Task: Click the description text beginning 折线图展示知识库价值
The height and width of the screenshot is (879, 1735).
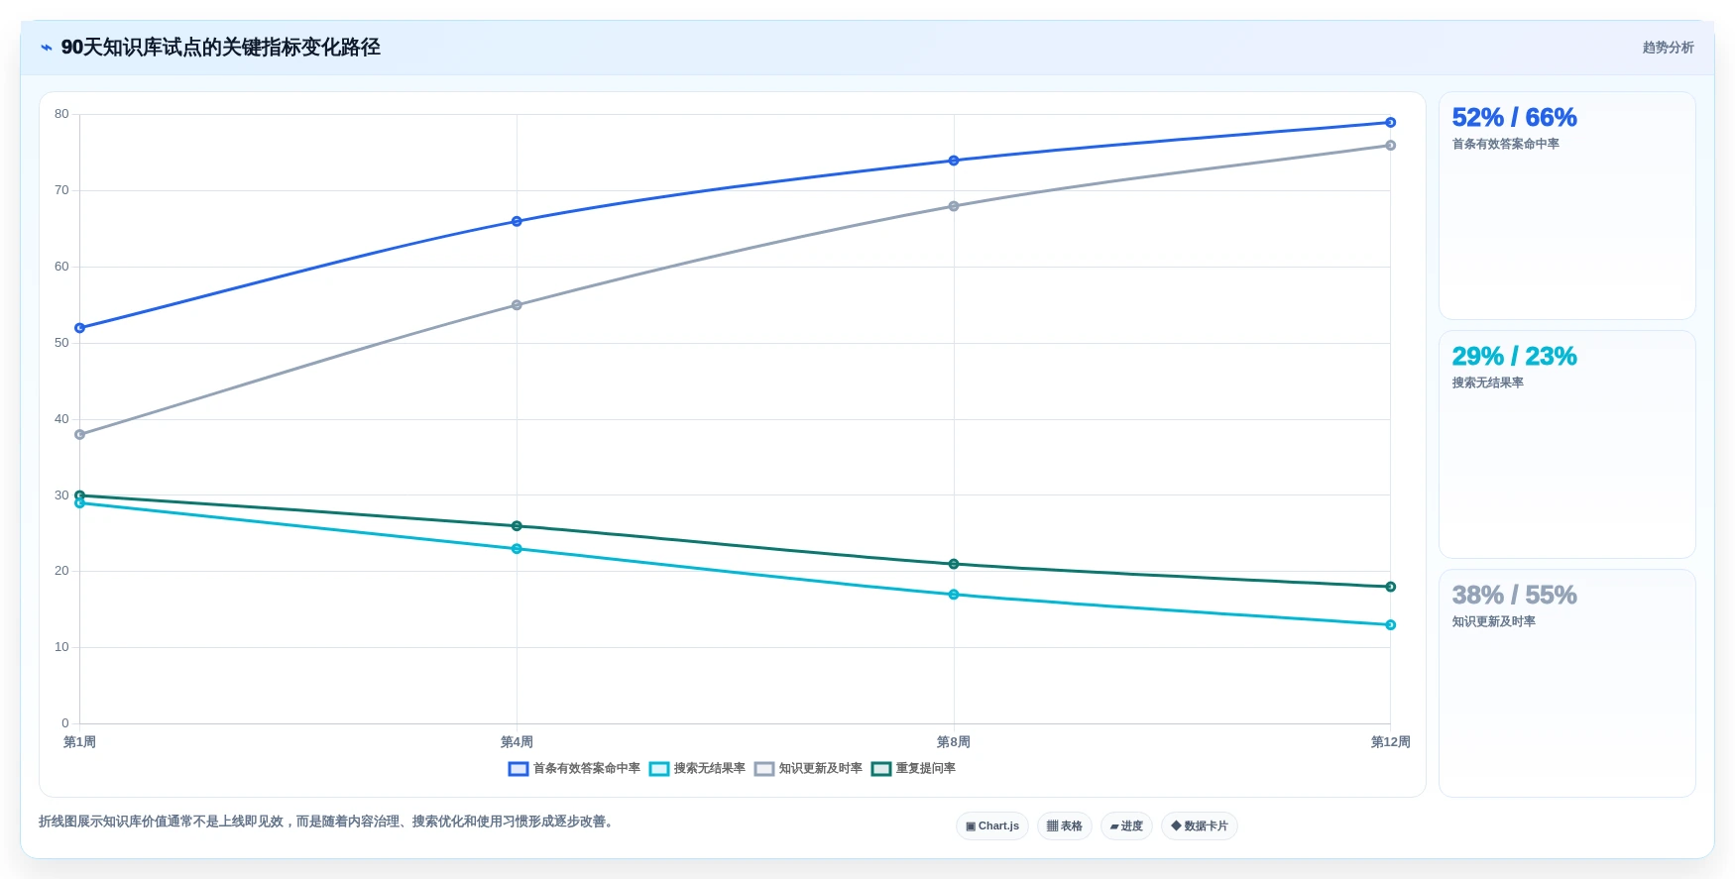Action: tap(328, 822)
